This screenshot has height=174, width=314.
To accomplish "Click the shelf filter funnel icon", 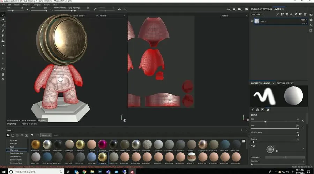I will click(32, 135).
